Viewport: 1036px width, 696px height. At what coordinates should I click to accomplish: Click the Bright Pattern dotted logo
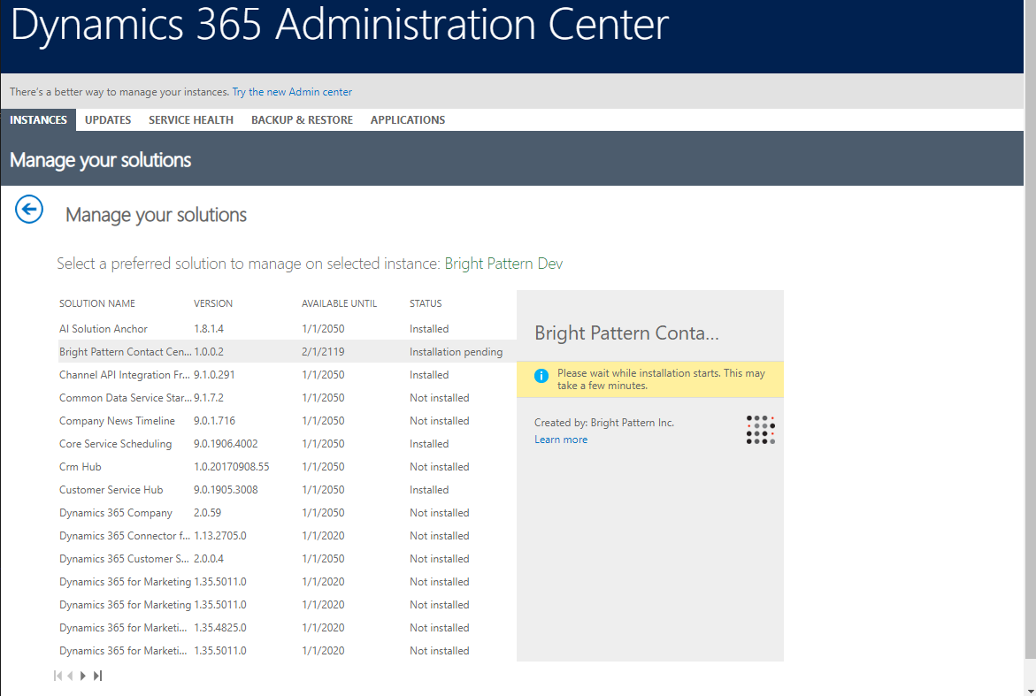click(761, 430)
